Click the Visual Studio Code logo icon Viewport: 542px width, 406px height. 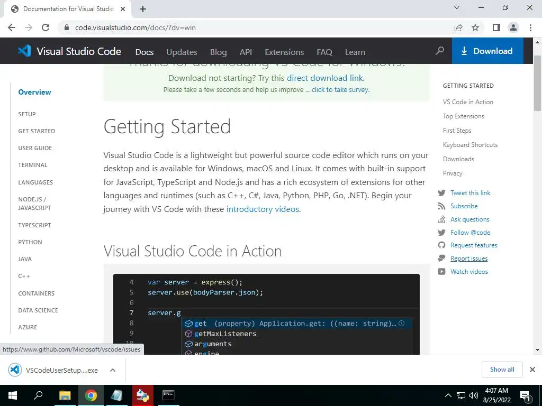coord(24,51)
